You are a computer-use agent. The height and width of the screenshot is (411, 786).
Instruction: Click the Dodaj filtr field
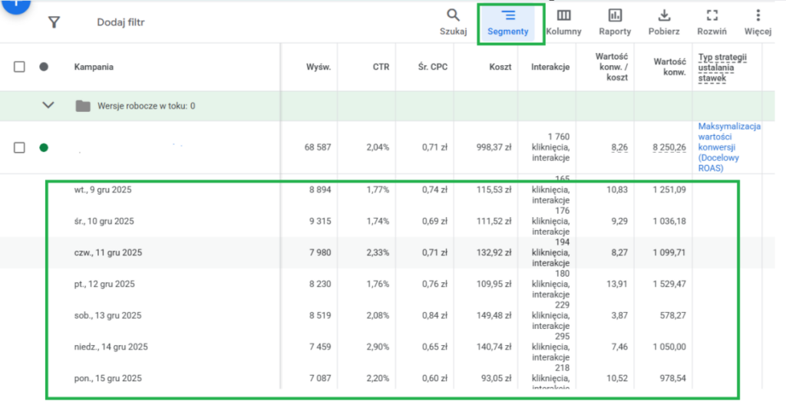[x=121, y=22]
